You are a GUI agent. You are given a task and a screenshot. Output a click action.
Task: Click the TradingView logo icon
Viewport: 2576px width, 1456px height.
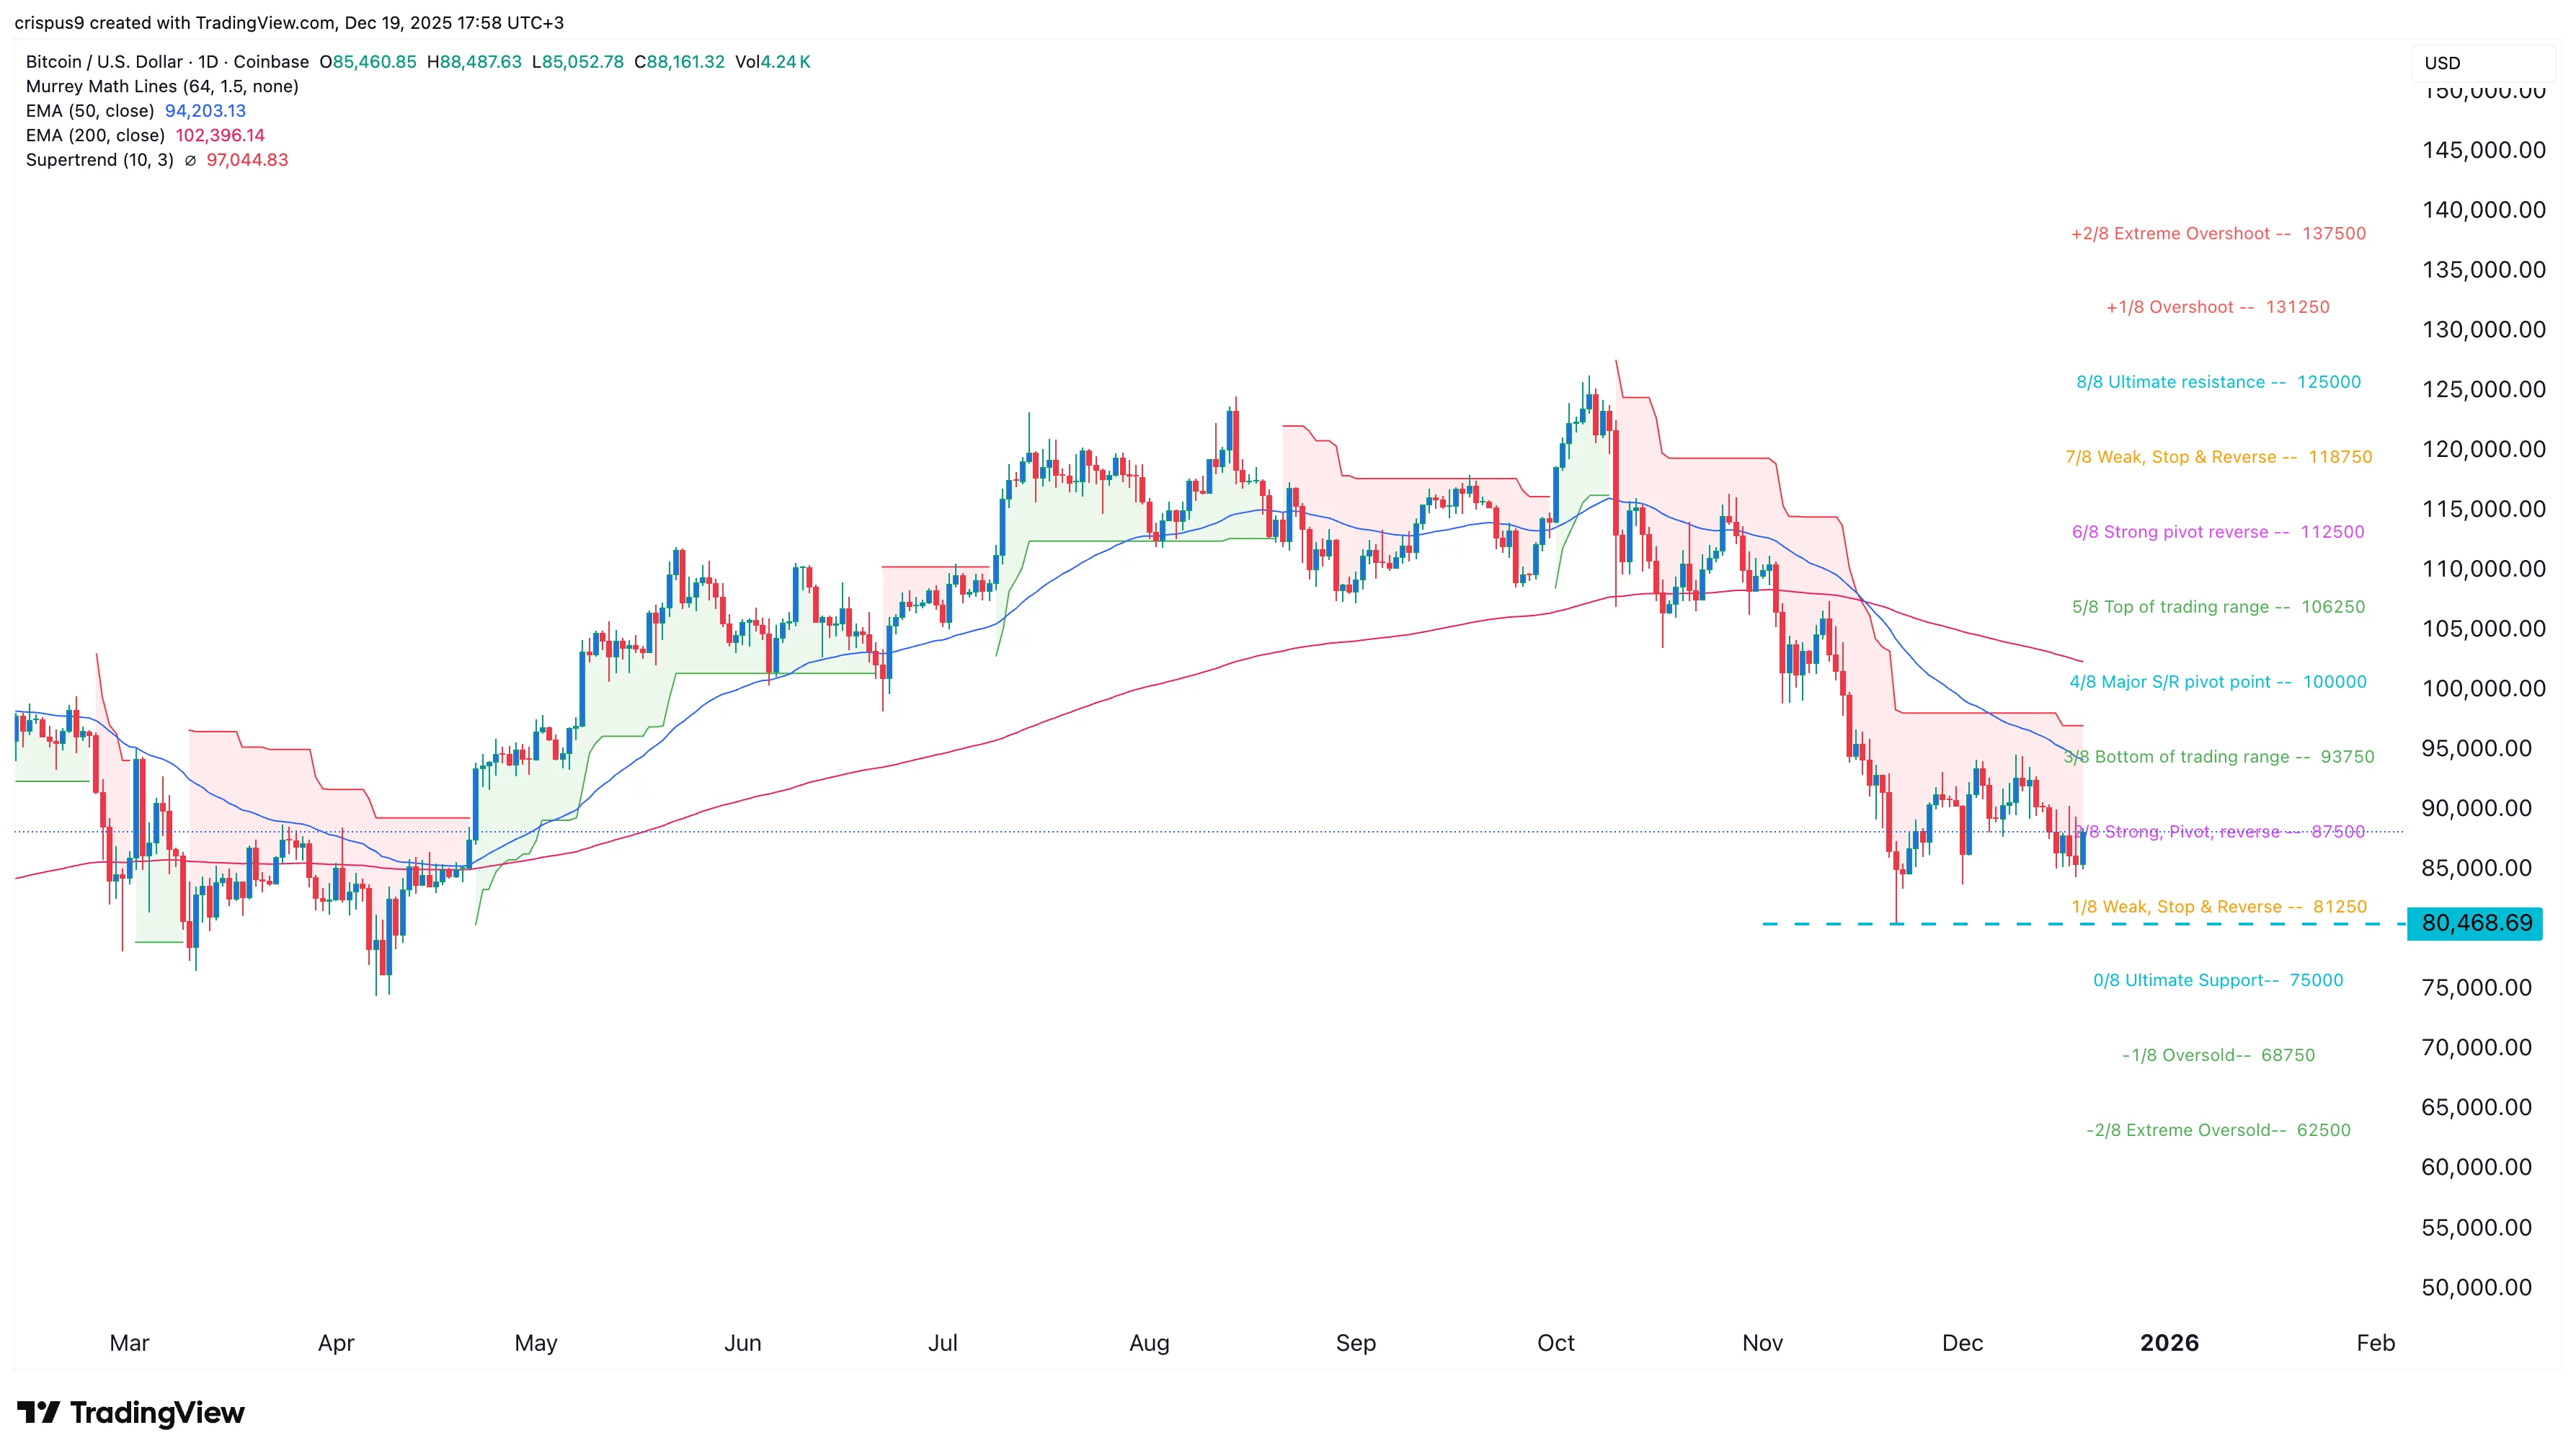click(x=38, y=1412)
